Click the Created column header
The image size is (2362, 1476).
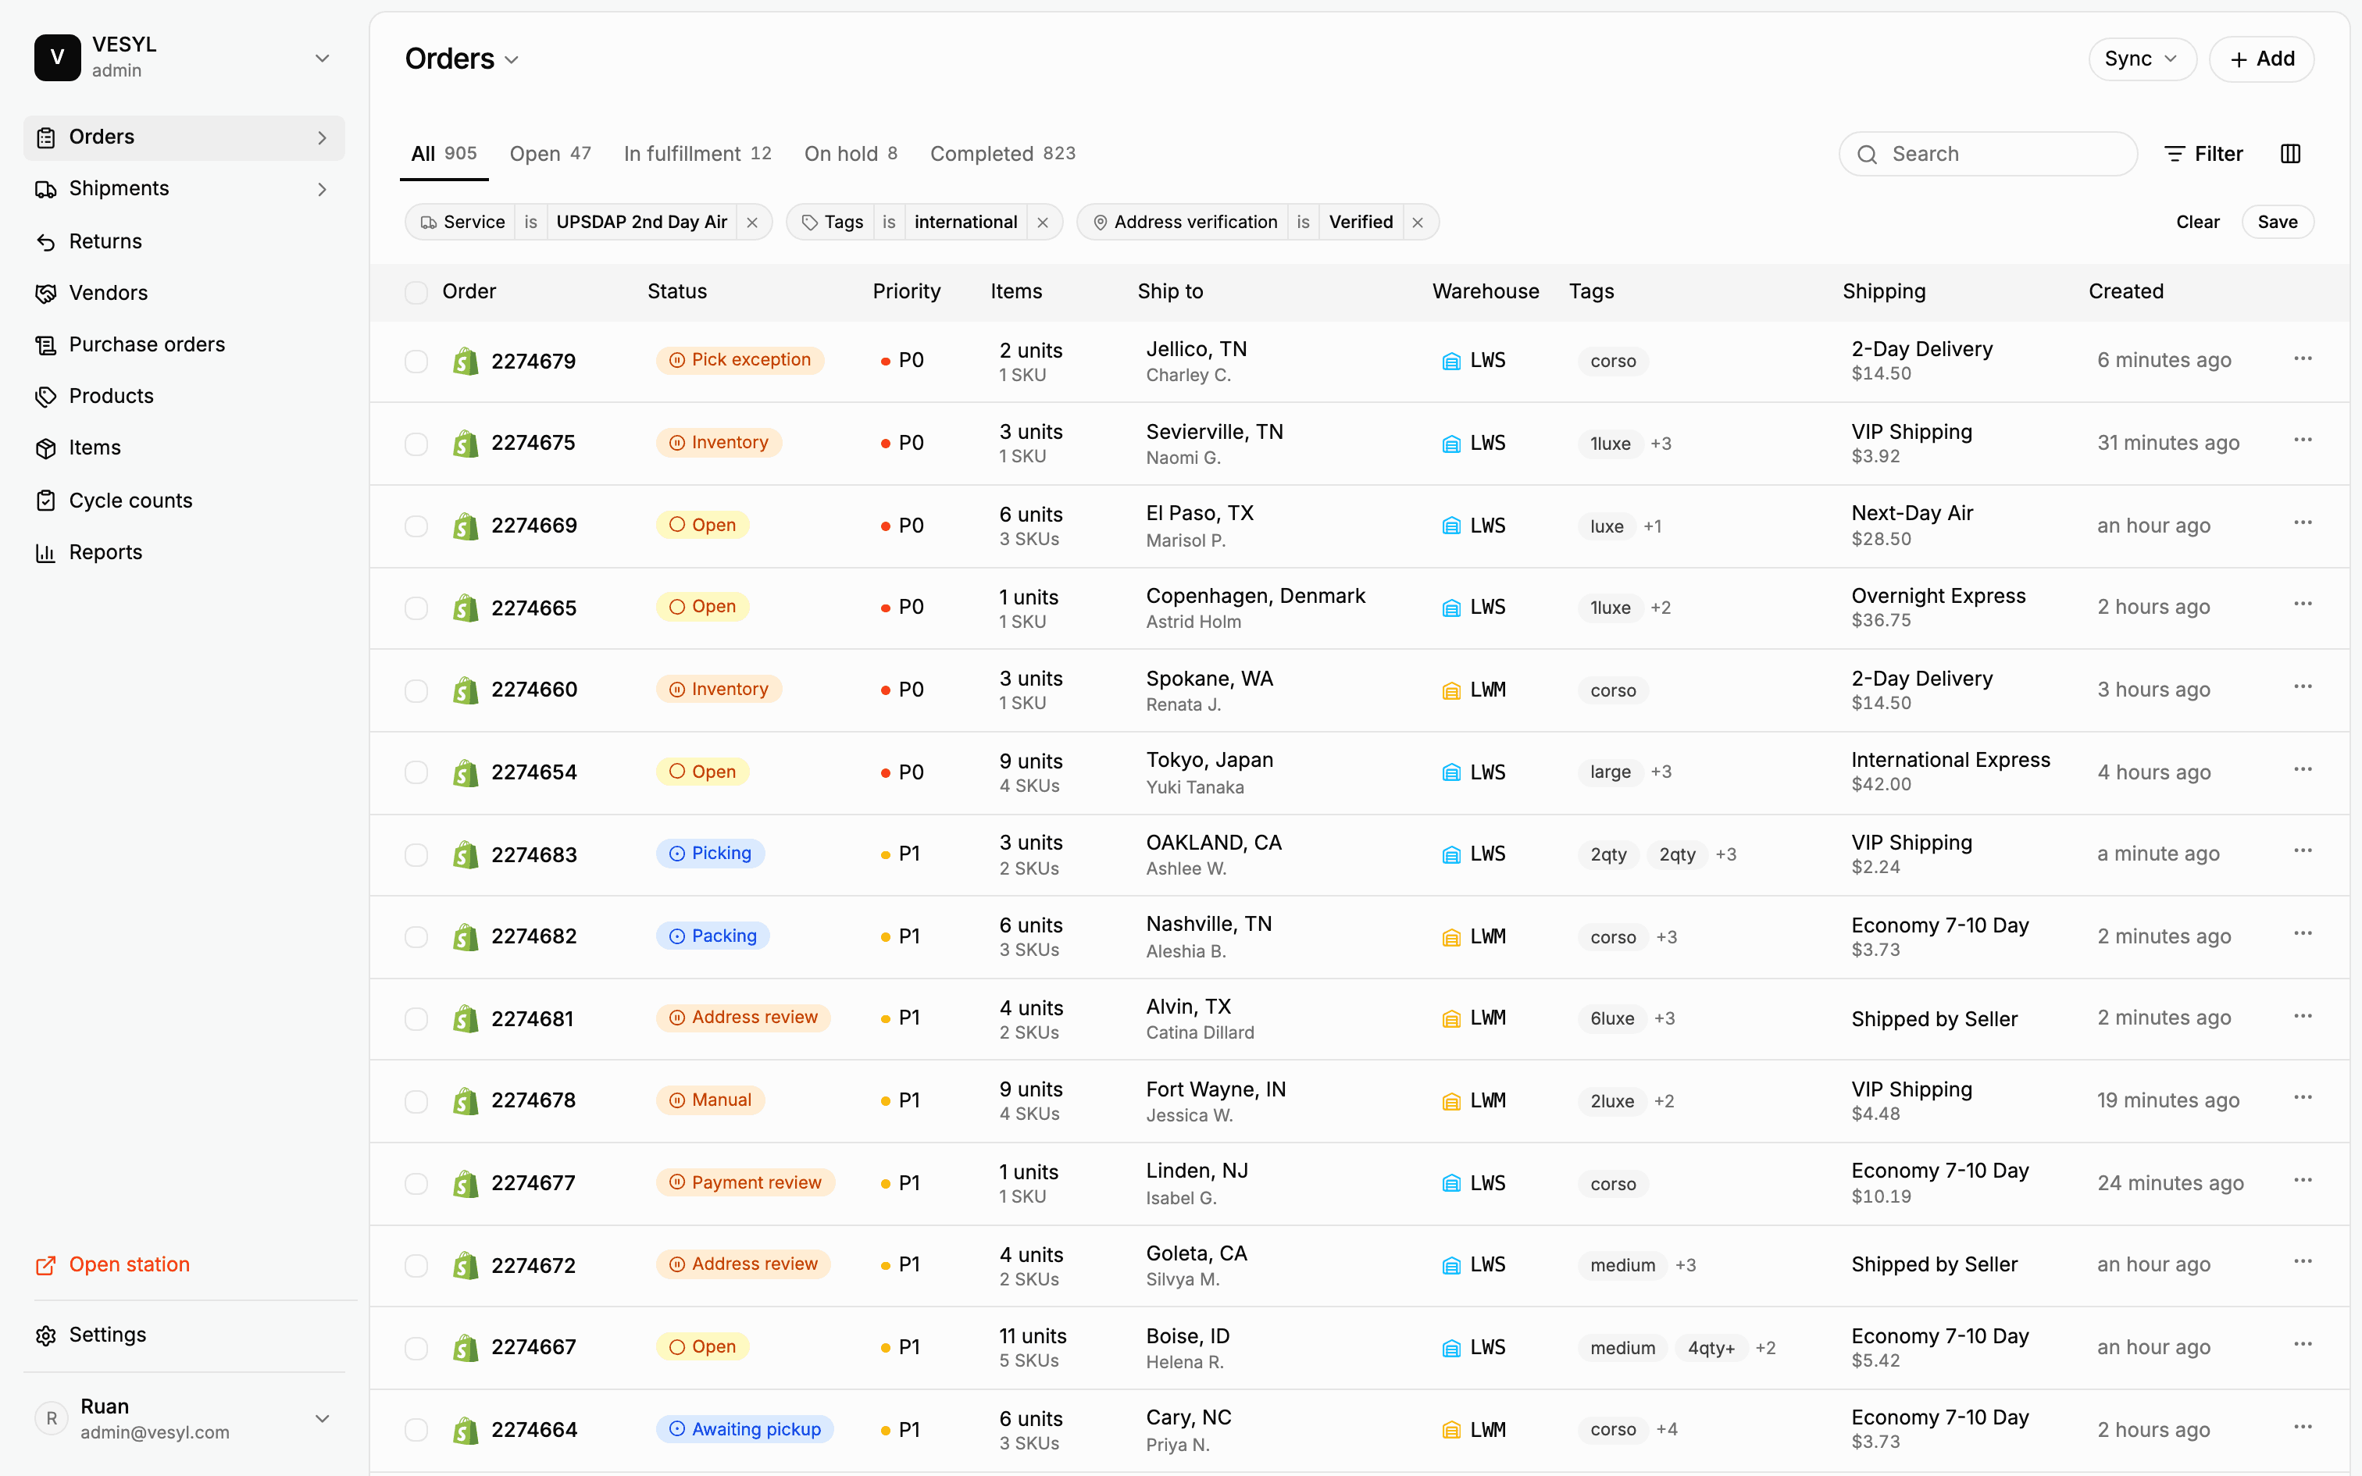pyautogui.click(x=2126, y=292)
